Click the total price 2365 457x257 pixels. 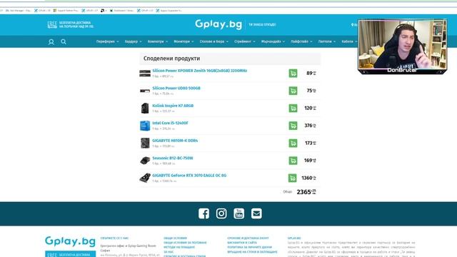306,192
